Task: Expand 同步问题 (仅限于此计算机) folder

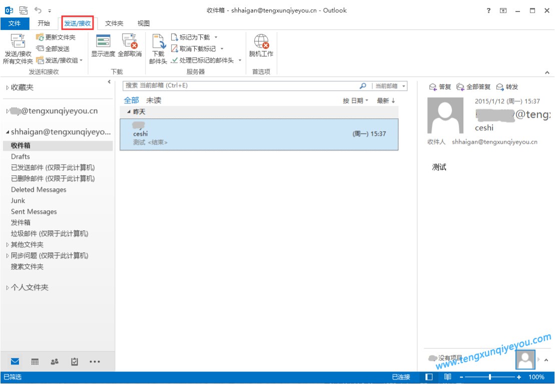Action: 8,256
